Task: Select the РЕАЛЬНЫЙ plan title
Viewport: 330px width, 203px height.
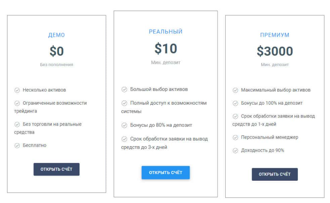Action: click(x=166, y=32)
